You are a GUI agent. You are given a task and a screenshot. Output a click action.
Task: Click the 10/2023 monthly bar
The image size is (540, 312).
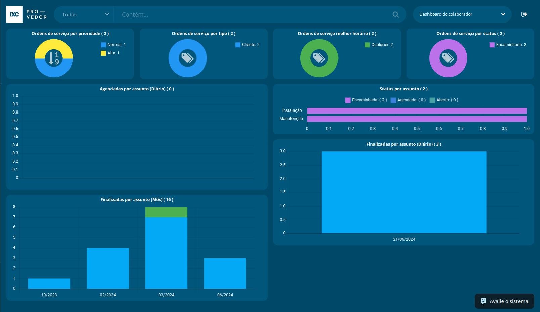[x=49, y=283]
